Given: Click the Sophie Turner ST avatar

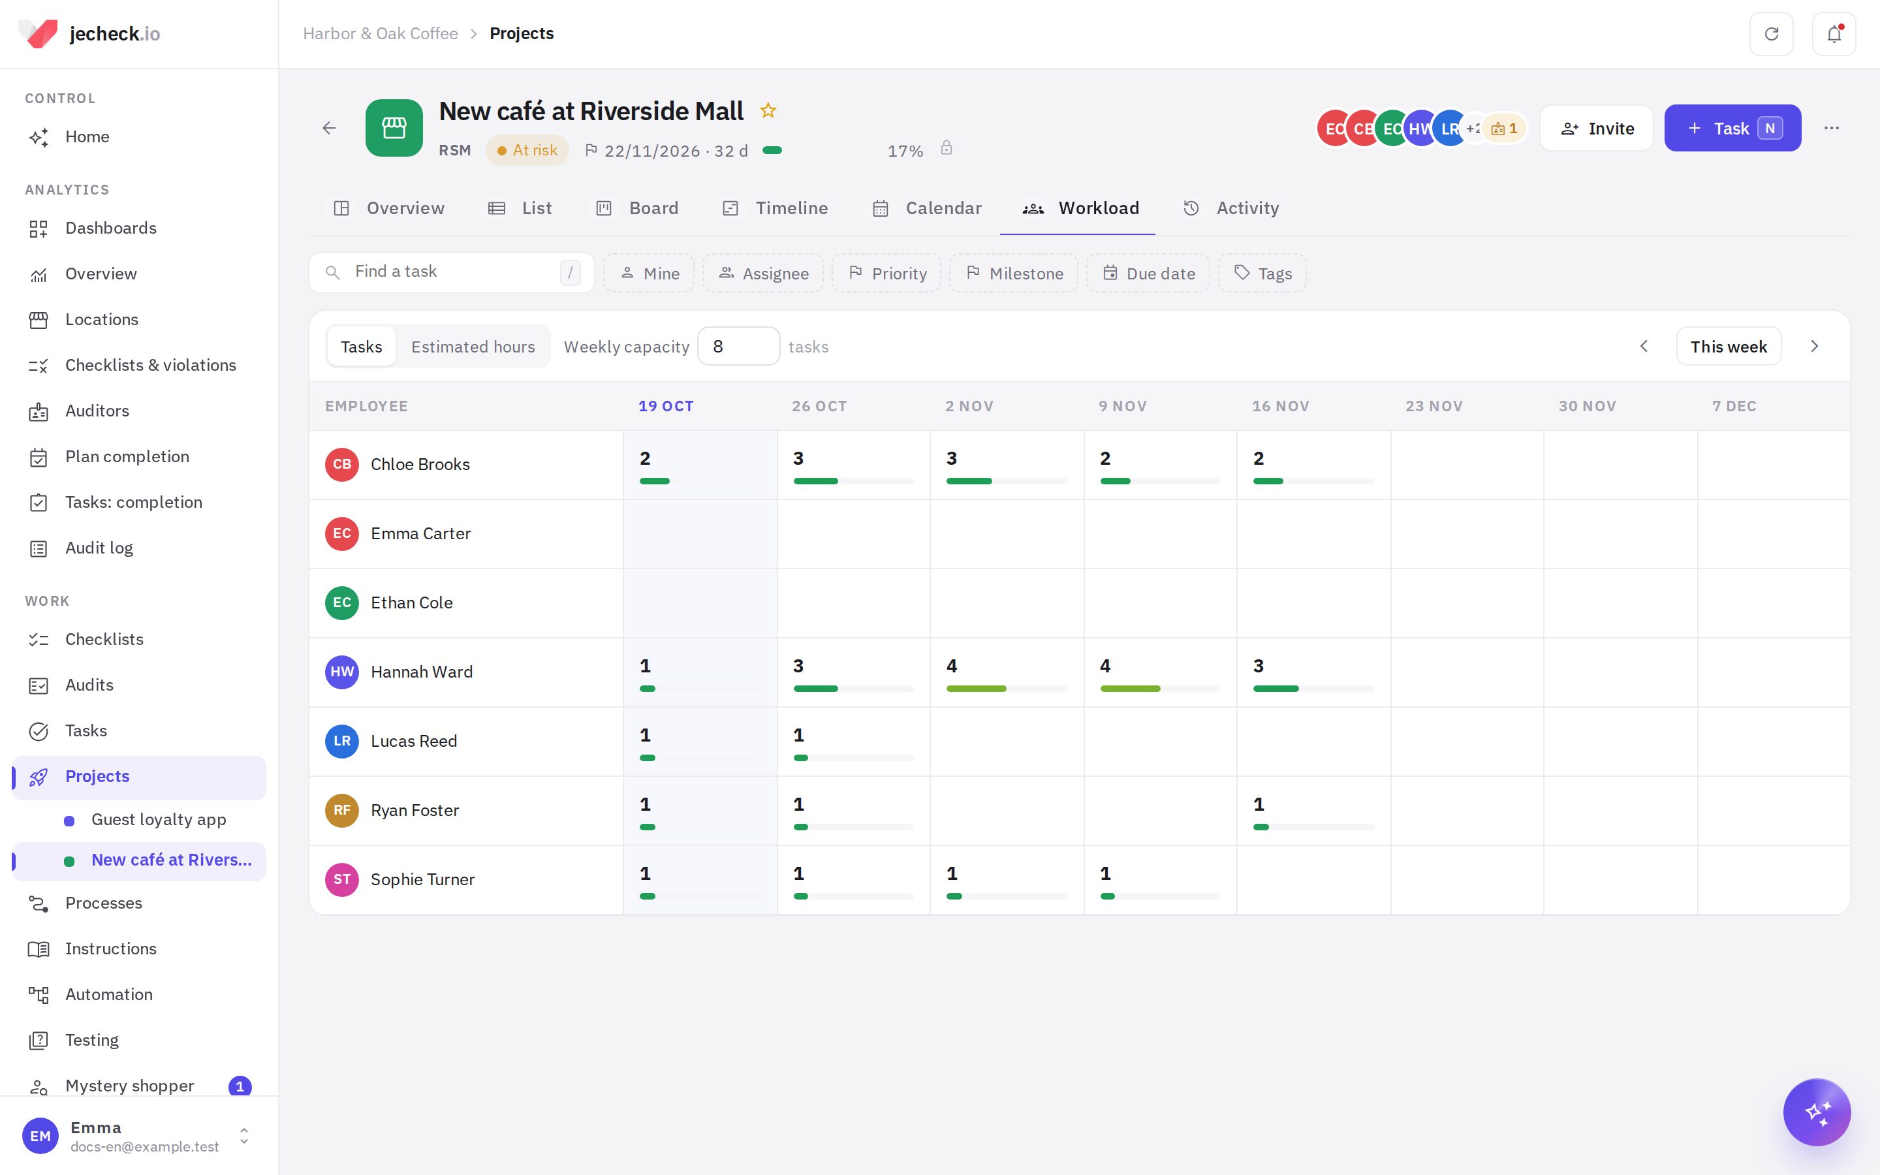Looking at the screenshot, I should pyautogui.click(x=342, y=880).
